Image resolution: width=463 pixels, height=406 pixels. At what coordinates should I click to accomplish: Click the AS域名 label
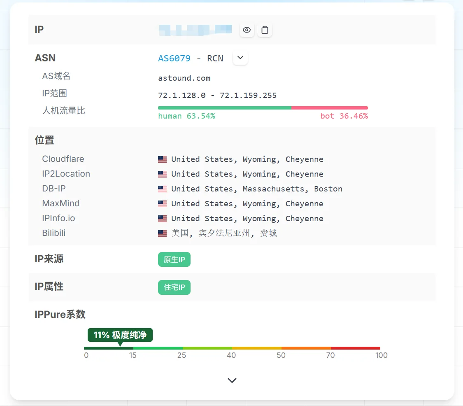click(56, 76)
